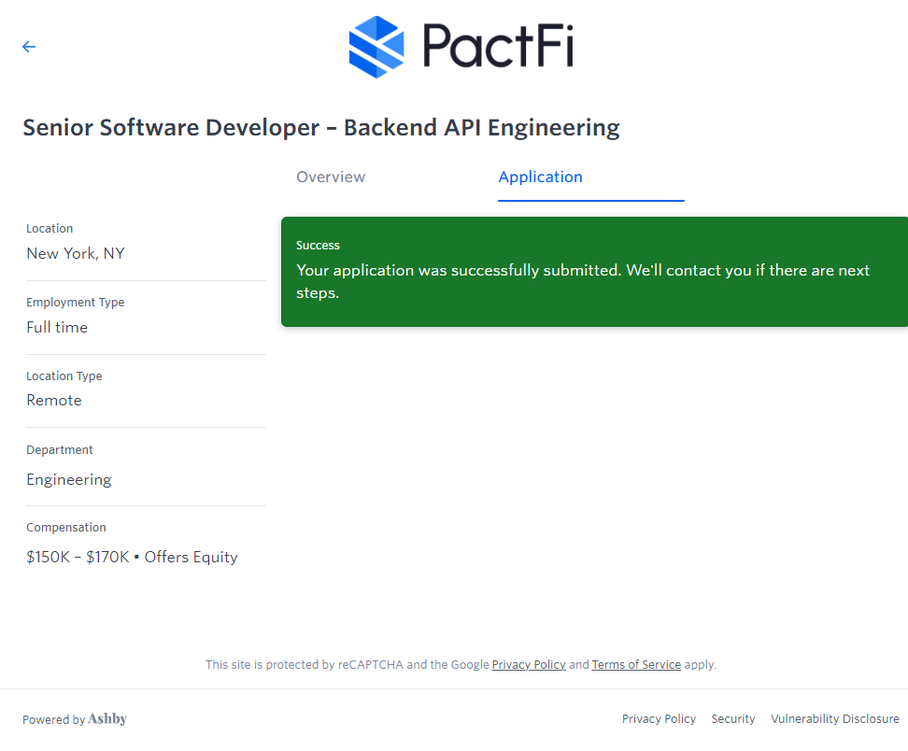908x751 pixels.
Task: Click the Senior Software Developer job title
Action: click(321, 127)
